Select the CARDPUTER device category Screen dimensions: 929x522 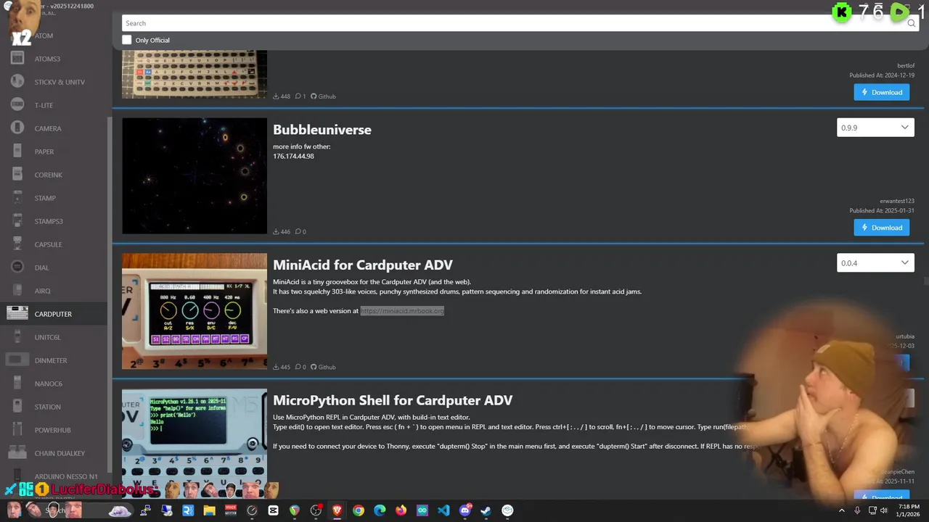[x=54, y=314]
